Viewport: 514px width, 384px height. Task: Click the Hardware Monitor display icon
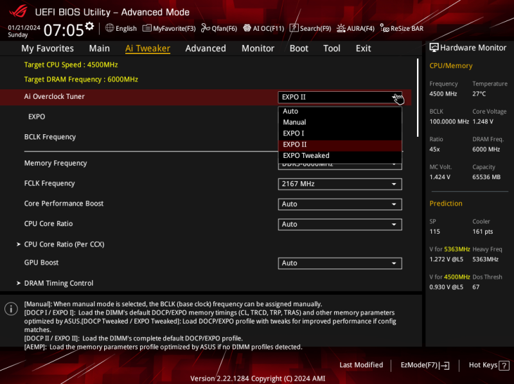[x=434, y=48]
